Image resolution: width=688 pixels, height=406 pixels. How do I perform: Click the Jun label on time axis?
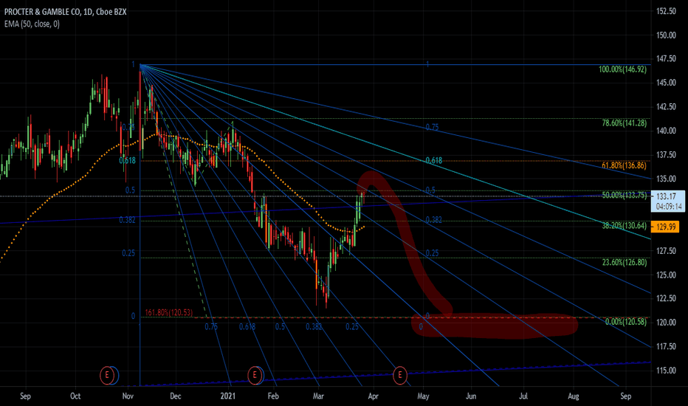pos(471,396)
